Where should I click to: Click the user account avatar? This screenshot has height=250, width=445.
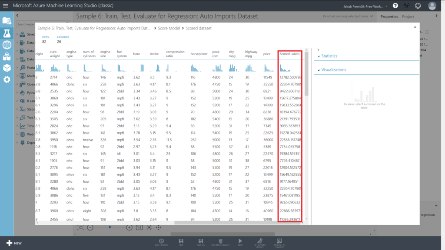(x=432, y=6)
